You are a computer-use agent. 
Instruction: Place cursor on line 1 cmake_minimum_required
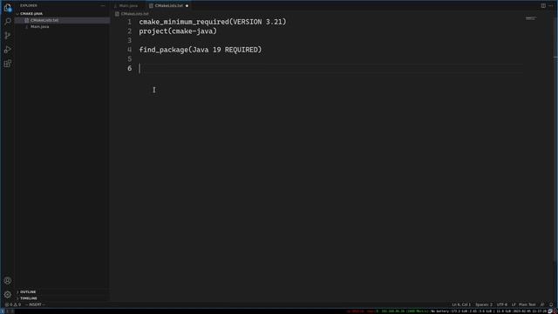tap(213, 22)
